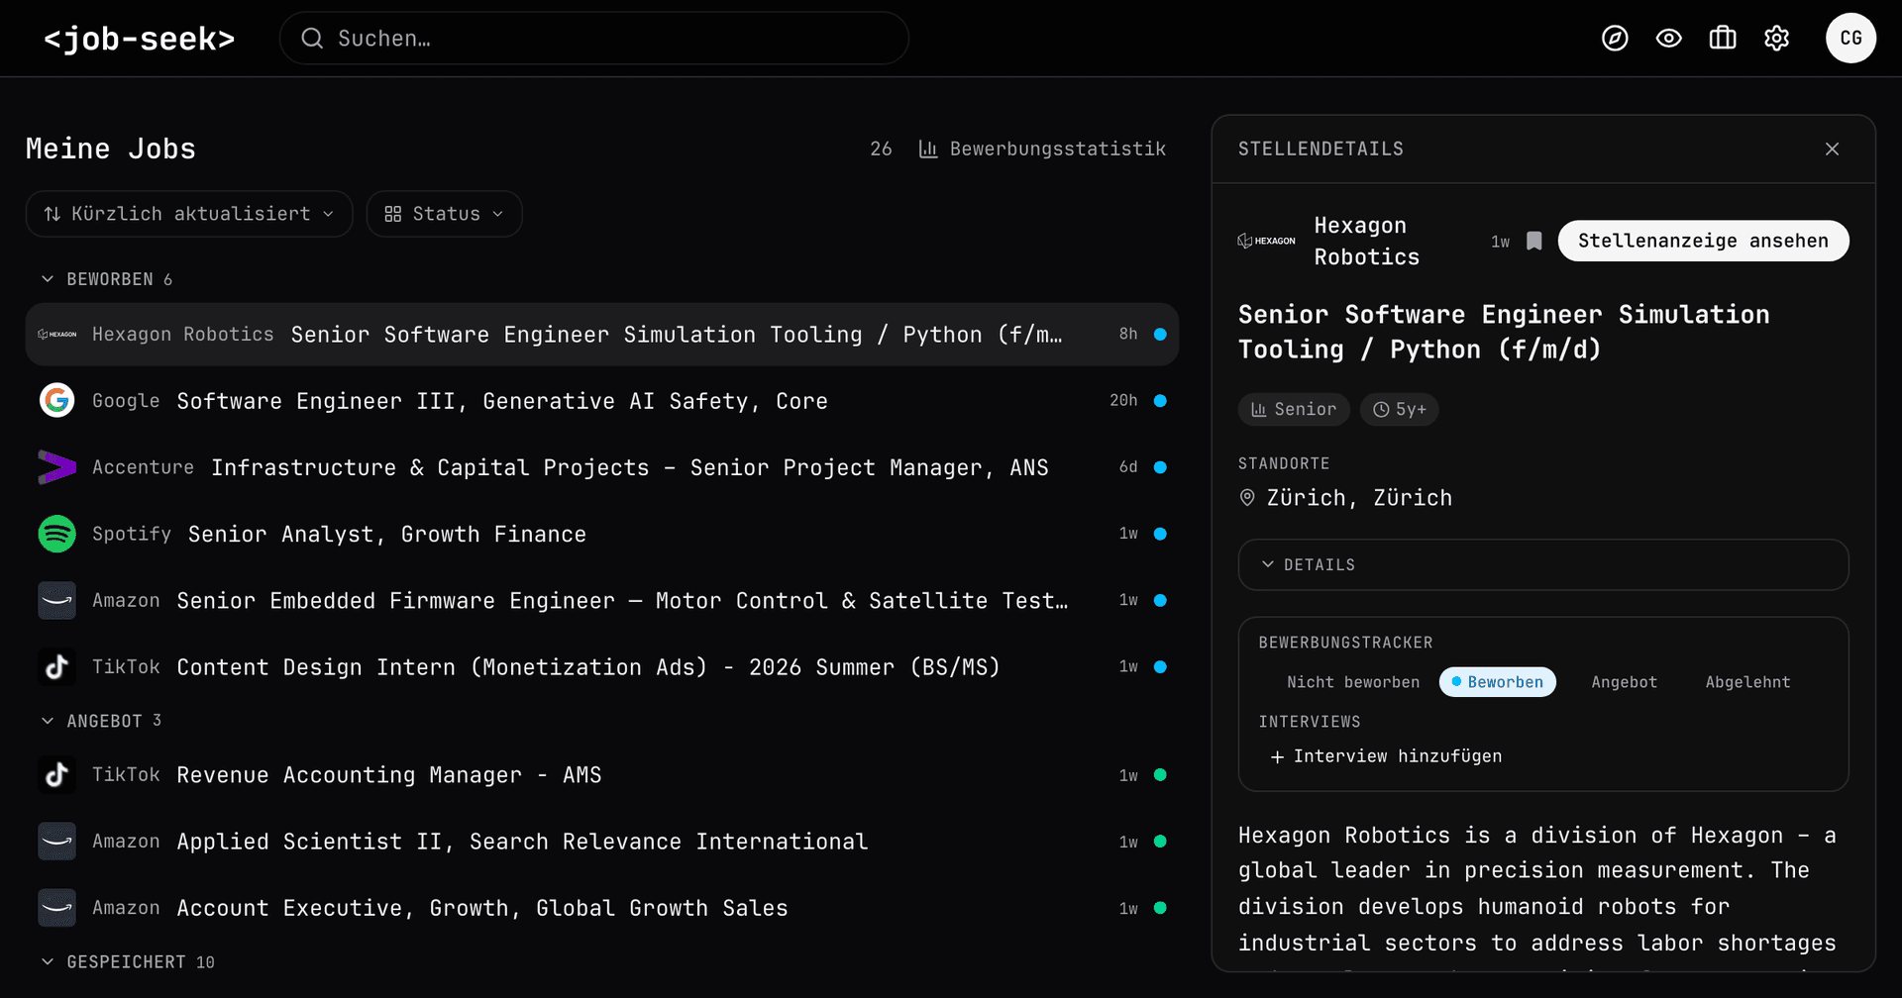Screen dimensions: 1902x998
Task: Click the job count 26
Action: [881, 149]
